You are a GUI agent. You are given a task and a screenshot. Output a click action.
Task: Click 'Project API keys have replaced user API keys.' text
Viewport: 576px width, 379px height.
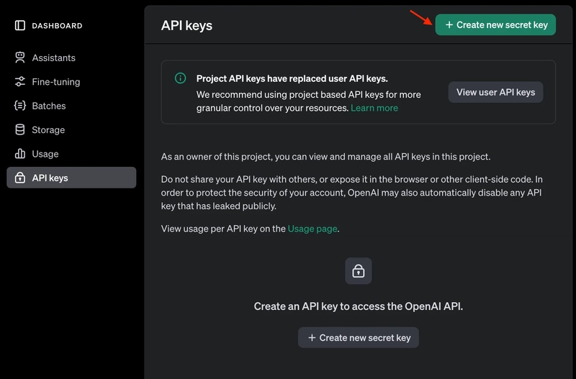292,78
